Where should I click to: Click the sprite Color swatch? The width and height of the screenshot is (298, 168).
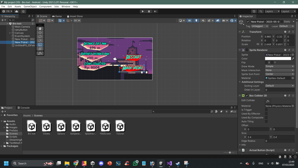click(x=278, y=59)
